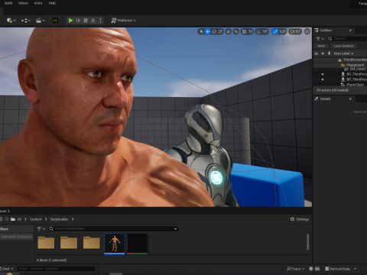367x275 pixels.
Task: Open the Help menu
Action: [52, 3]
